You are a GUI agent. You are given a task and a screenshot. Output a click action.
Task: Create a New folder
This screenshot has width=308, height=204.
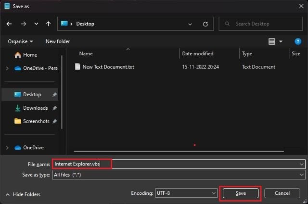pyautogui.click(x=58, y=41)
